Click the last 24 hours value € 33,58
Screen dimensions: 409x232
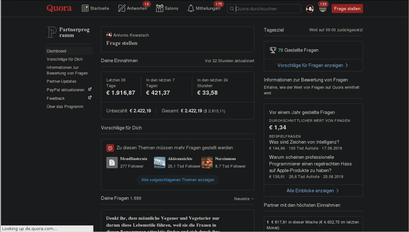(207, 93)
